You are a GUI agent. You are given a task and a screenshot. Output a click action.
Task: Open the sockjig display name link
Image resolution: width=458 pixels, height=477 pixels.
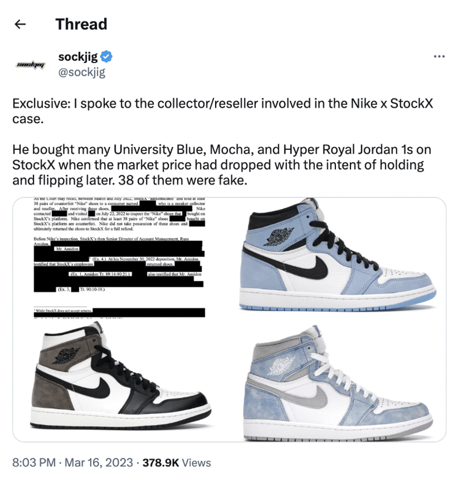78,56
